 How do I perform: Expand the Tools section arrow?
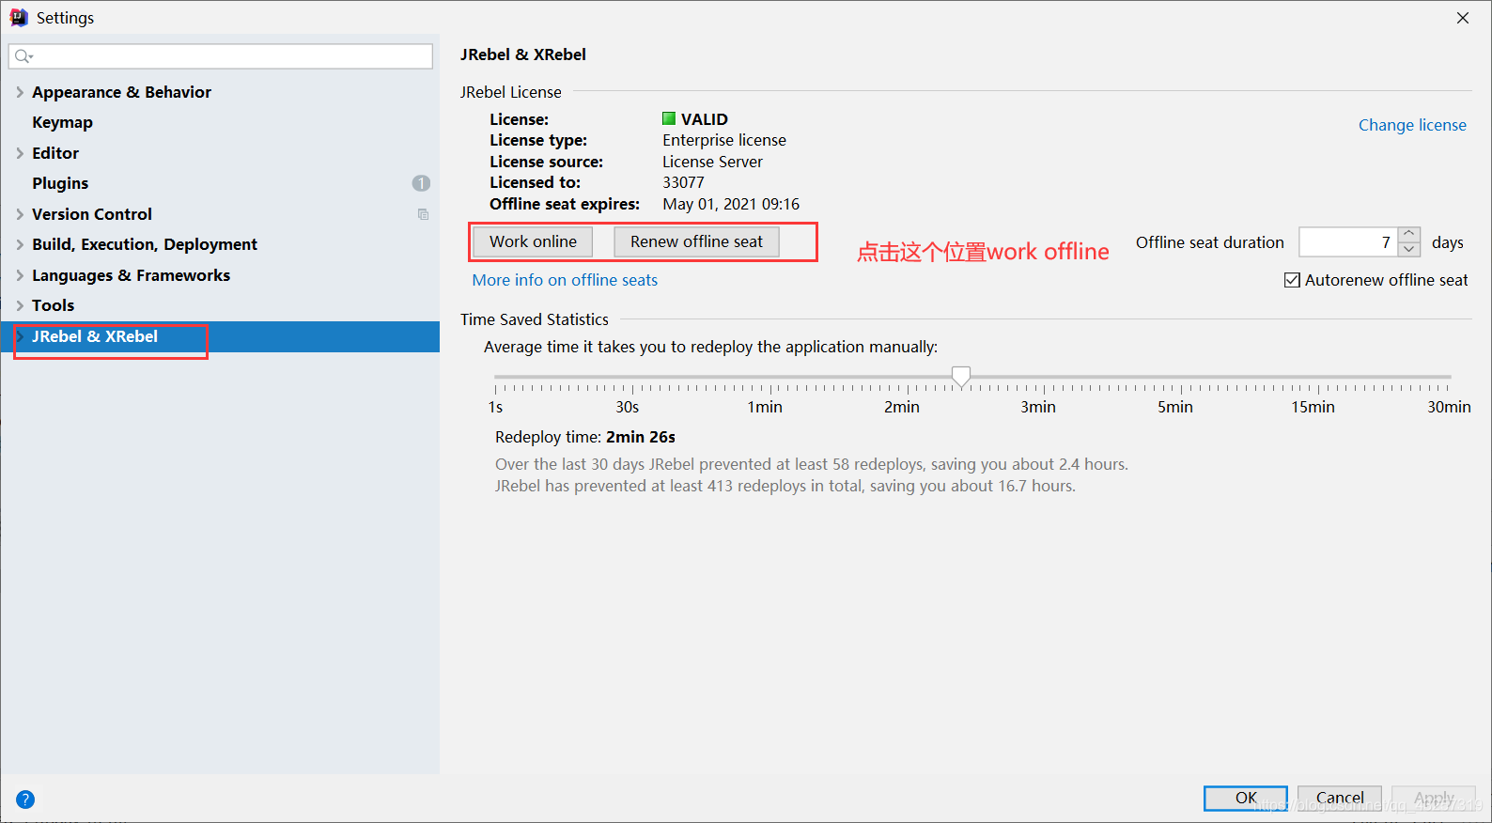pyautogui.click(x=20, y=305)
